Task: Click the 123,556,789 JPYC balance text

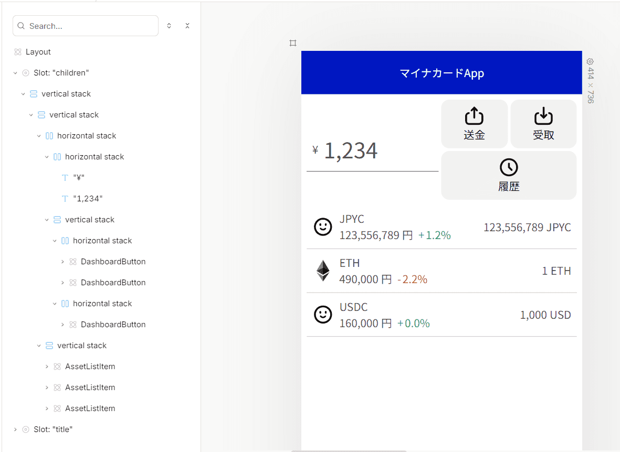Action: pos(527,227)
